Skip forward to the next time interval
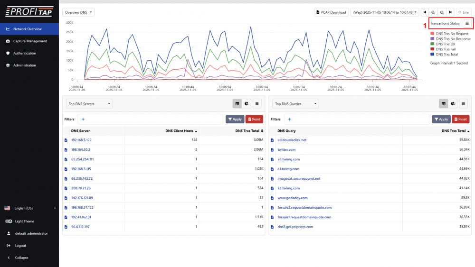475x267 pixels. point(450,12)
